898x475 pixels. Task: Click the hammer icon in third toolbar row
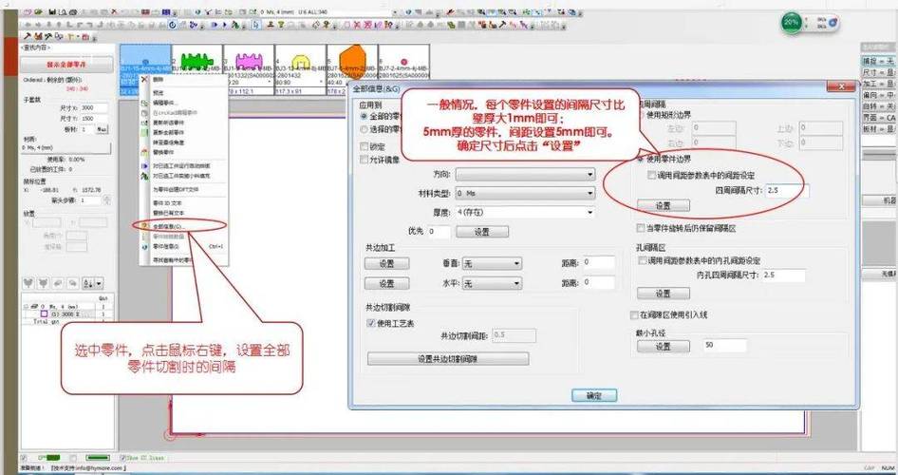pyautogui.click(x=27, y=36)
